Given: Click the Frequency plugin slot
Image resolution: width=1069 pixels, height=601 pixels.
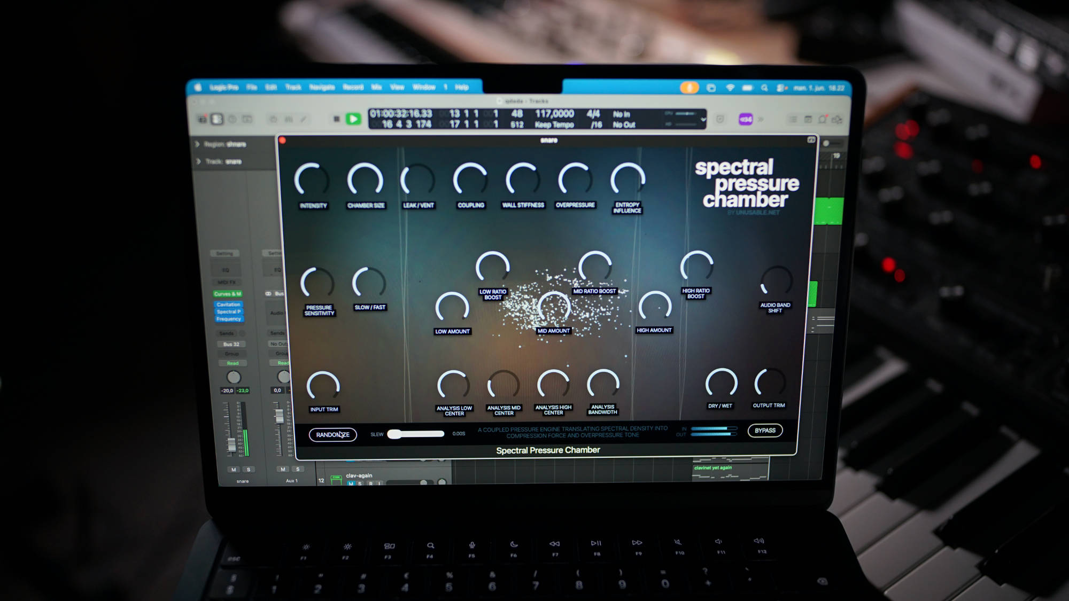Looking at the screenshot, I should tap(229, 319).
